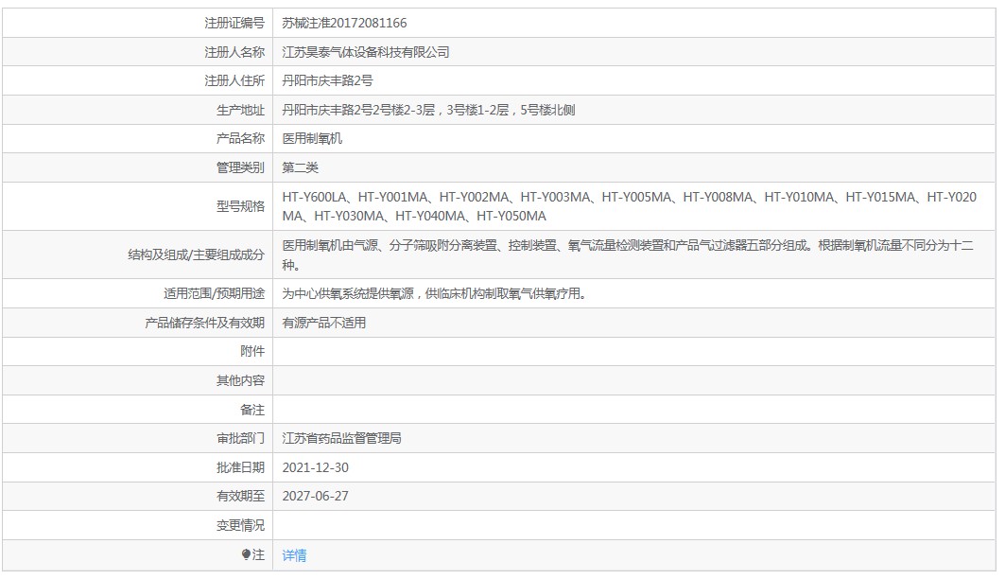
Task: Select management class value 第二类
Action: pos(300,167)
